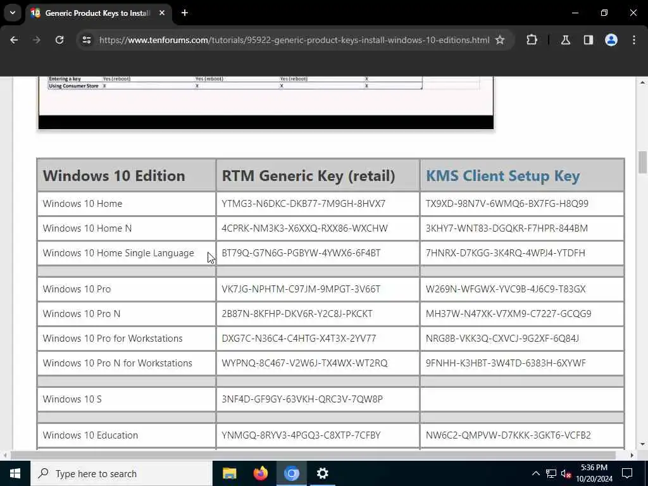This screenshot has height=486, width=648.
Task: Click the Windows 10 S row label
Action: pyautogui.click(x=72, y=399)
